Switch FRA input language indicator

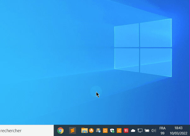pyautogui.click(x=162, y=131)
